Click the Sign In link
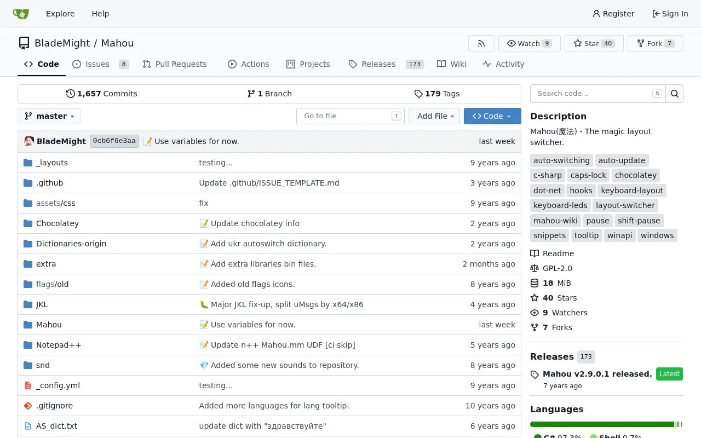 click(670, 14)
